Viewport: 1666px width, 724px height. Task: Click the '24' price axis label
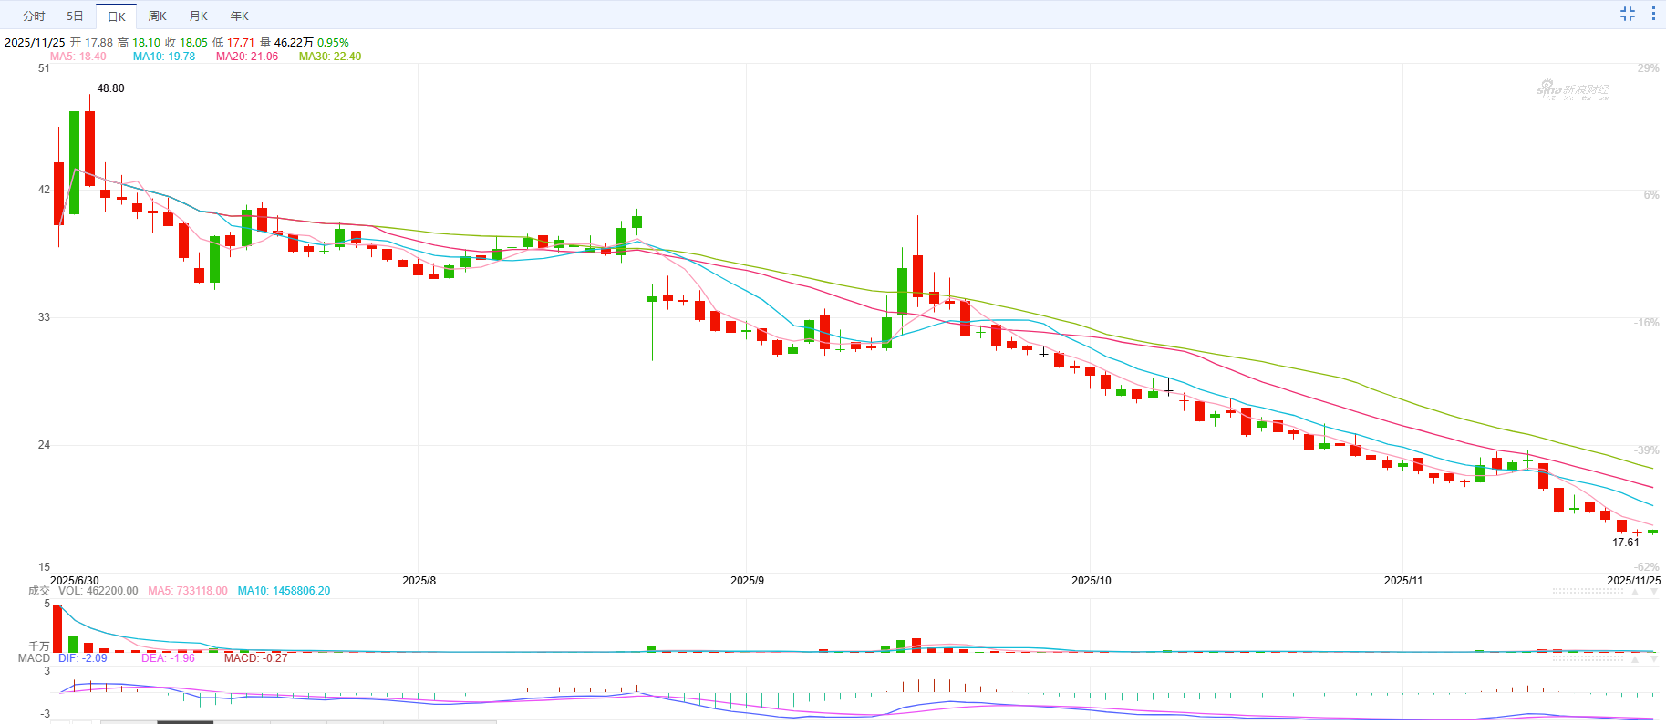[44, 445]
